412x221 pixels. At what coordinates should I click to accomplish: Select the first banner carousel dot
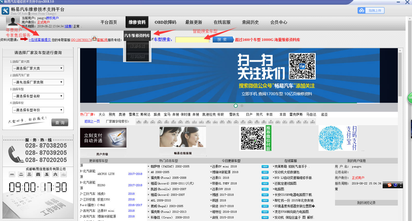236,106
